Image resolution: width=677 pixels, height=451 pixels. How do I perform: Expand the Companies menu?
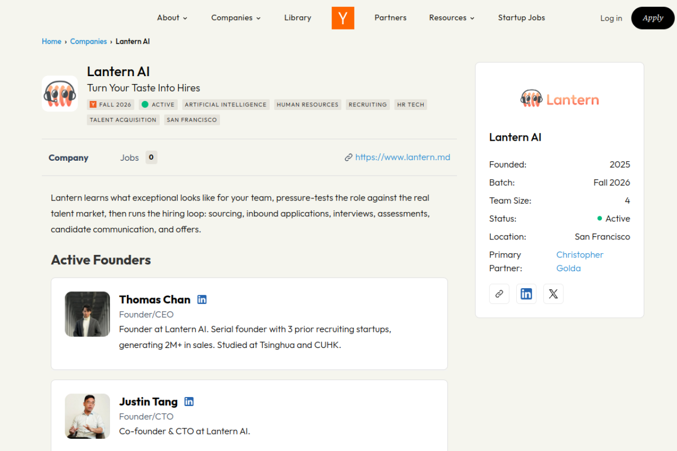pyautogui.click(x=236, y=17)
